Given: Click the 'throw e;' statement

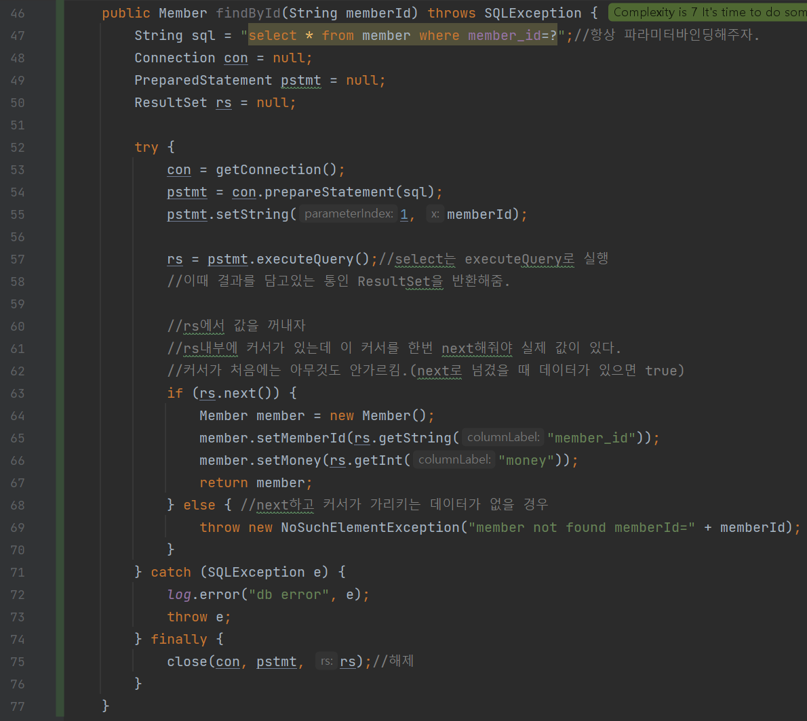Looking at the screenshot, I should click(199, 617).
